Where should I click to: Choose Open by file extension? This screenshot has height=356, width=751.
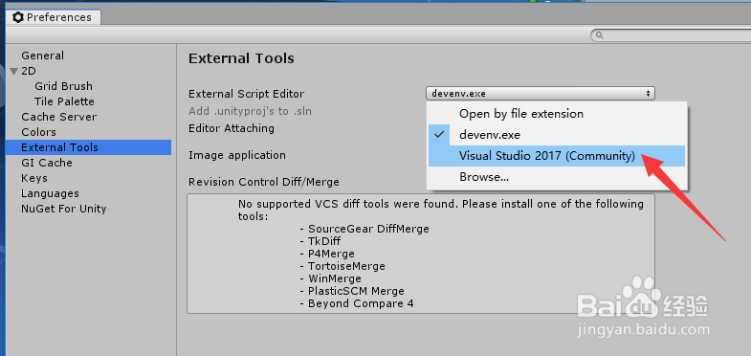pos(557,114)
